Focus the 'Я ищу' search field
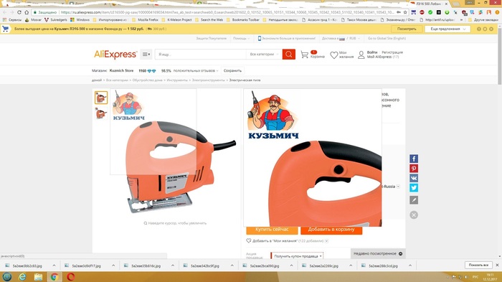 201,55
